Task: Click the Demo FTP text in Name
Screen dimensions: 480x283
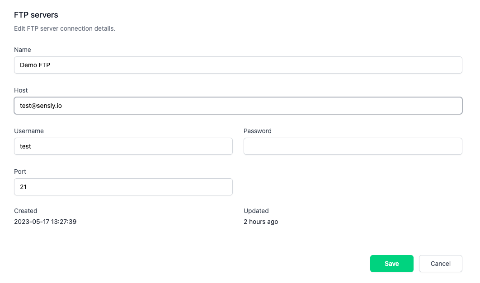Action: coord(35,65)
